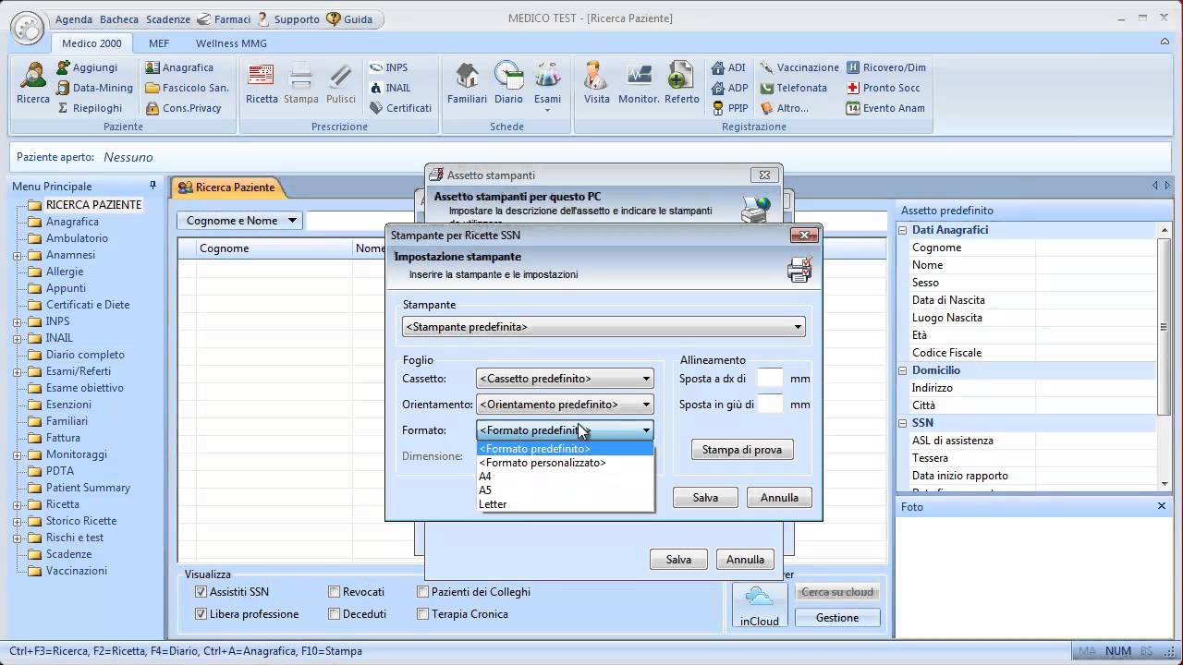
Task: Open the Ricerca patient search tool
Action: [33, 83]
